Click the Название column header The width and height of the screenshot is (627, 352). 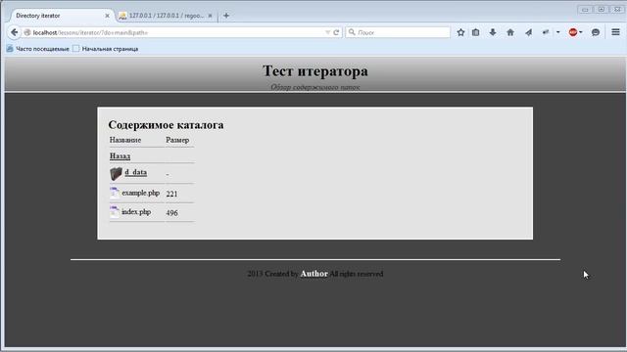(125, 140)
